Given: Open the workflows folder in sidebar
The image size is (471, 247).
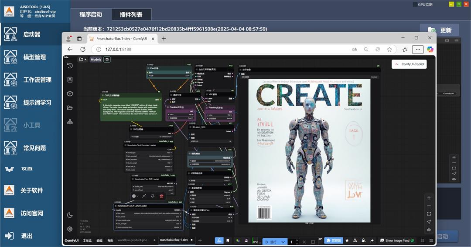Looking at the screenshot, I should (x=70, y=107).
